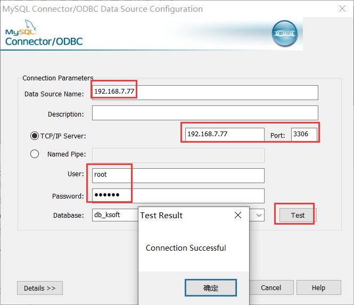Select the TCP/IP Server radio button

pos(35,136)
